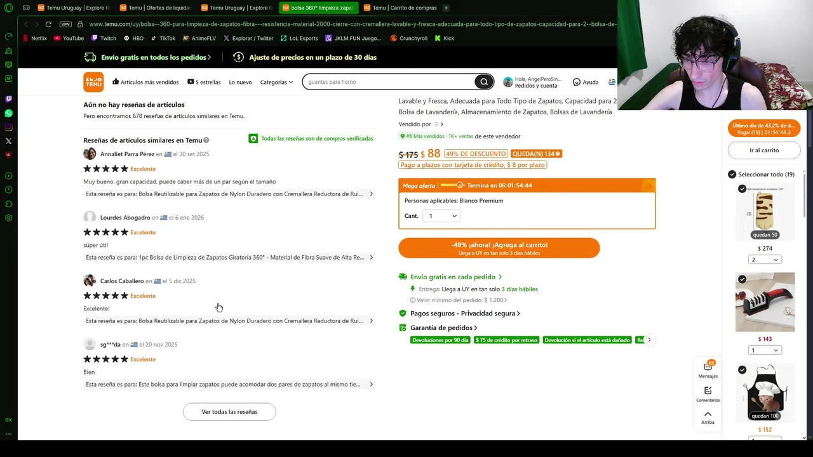
Task: Open WhatsApp in the Opera sidebar
Action: 8,113
